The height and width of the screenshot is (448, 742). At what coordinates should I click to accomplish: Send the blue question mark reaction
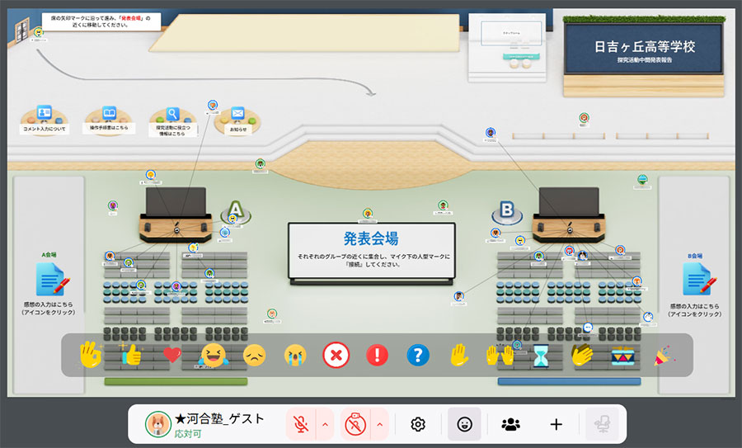pos(418,355)
